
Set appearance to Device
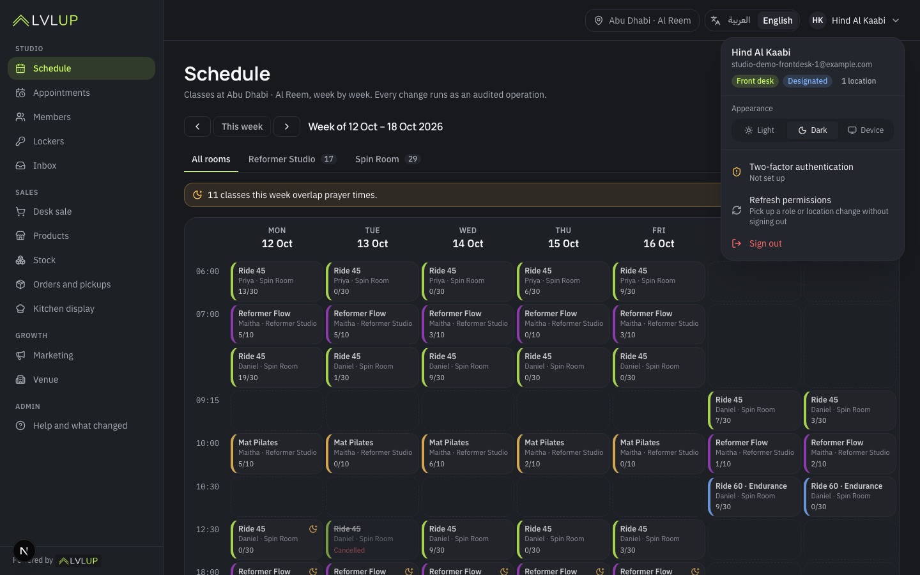click(866, 130)
